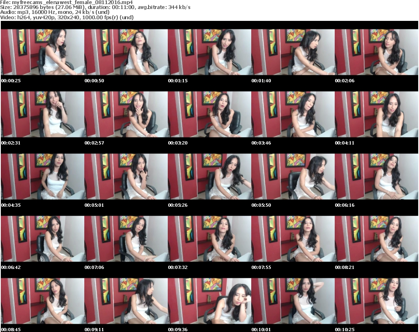The image size is (419, 332).
Task: Click the 00:10:01 timestamp label
Action: click(x=261, y=330)
